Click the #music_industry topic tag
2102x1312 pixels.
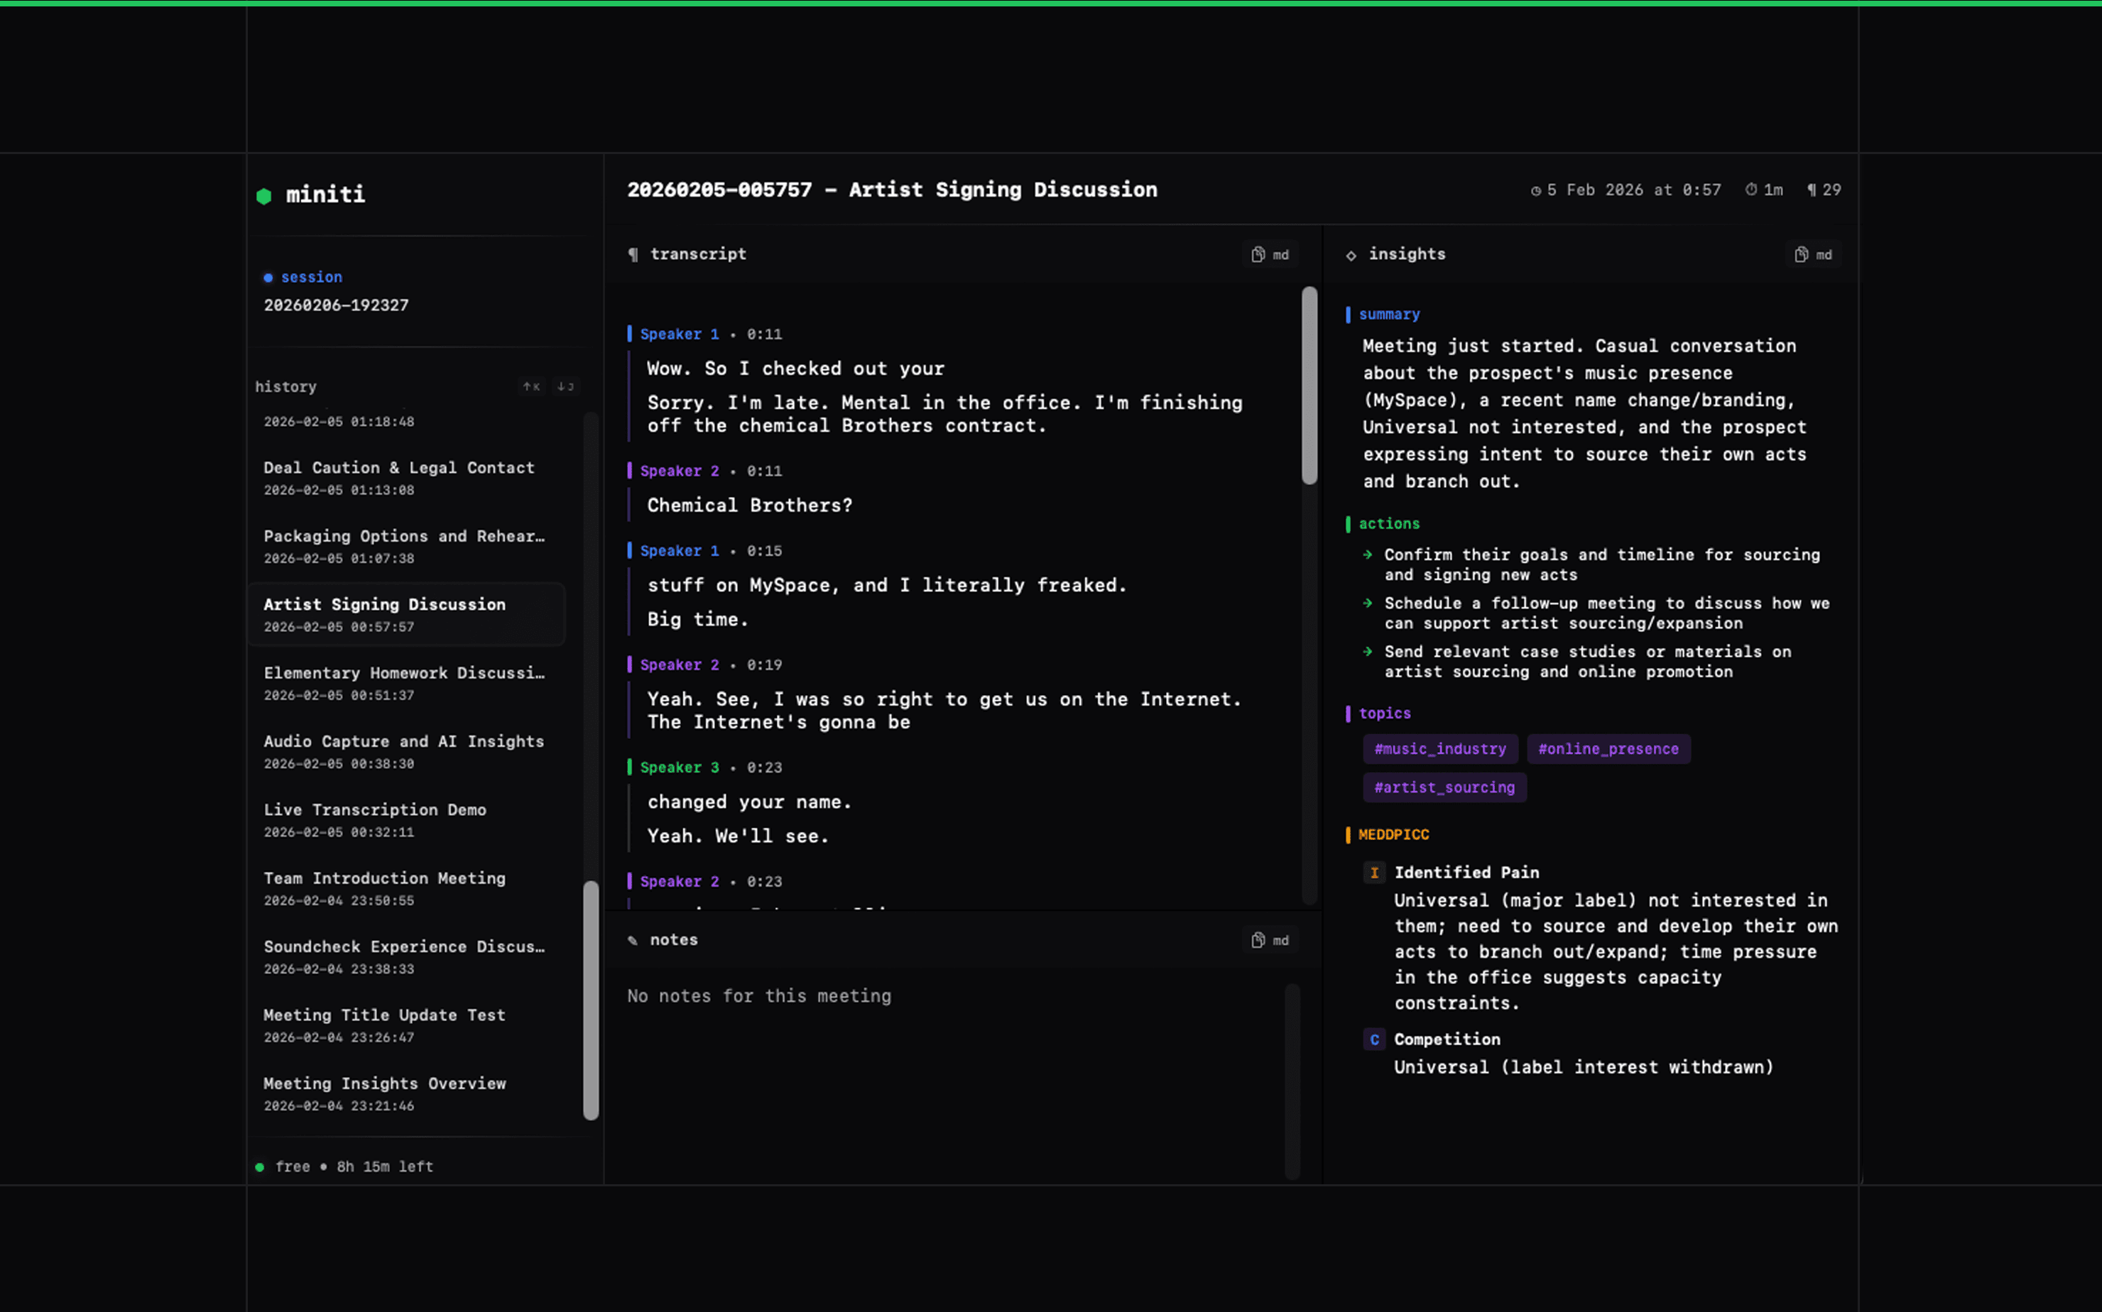coord(1440,749)
